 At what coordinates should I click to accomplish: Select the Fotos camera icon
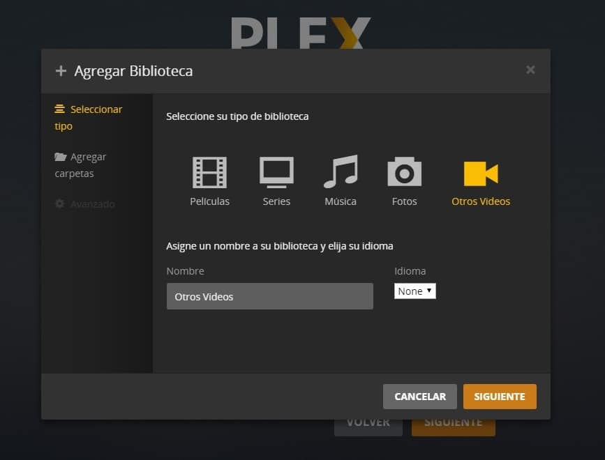(x=404, y=172)
